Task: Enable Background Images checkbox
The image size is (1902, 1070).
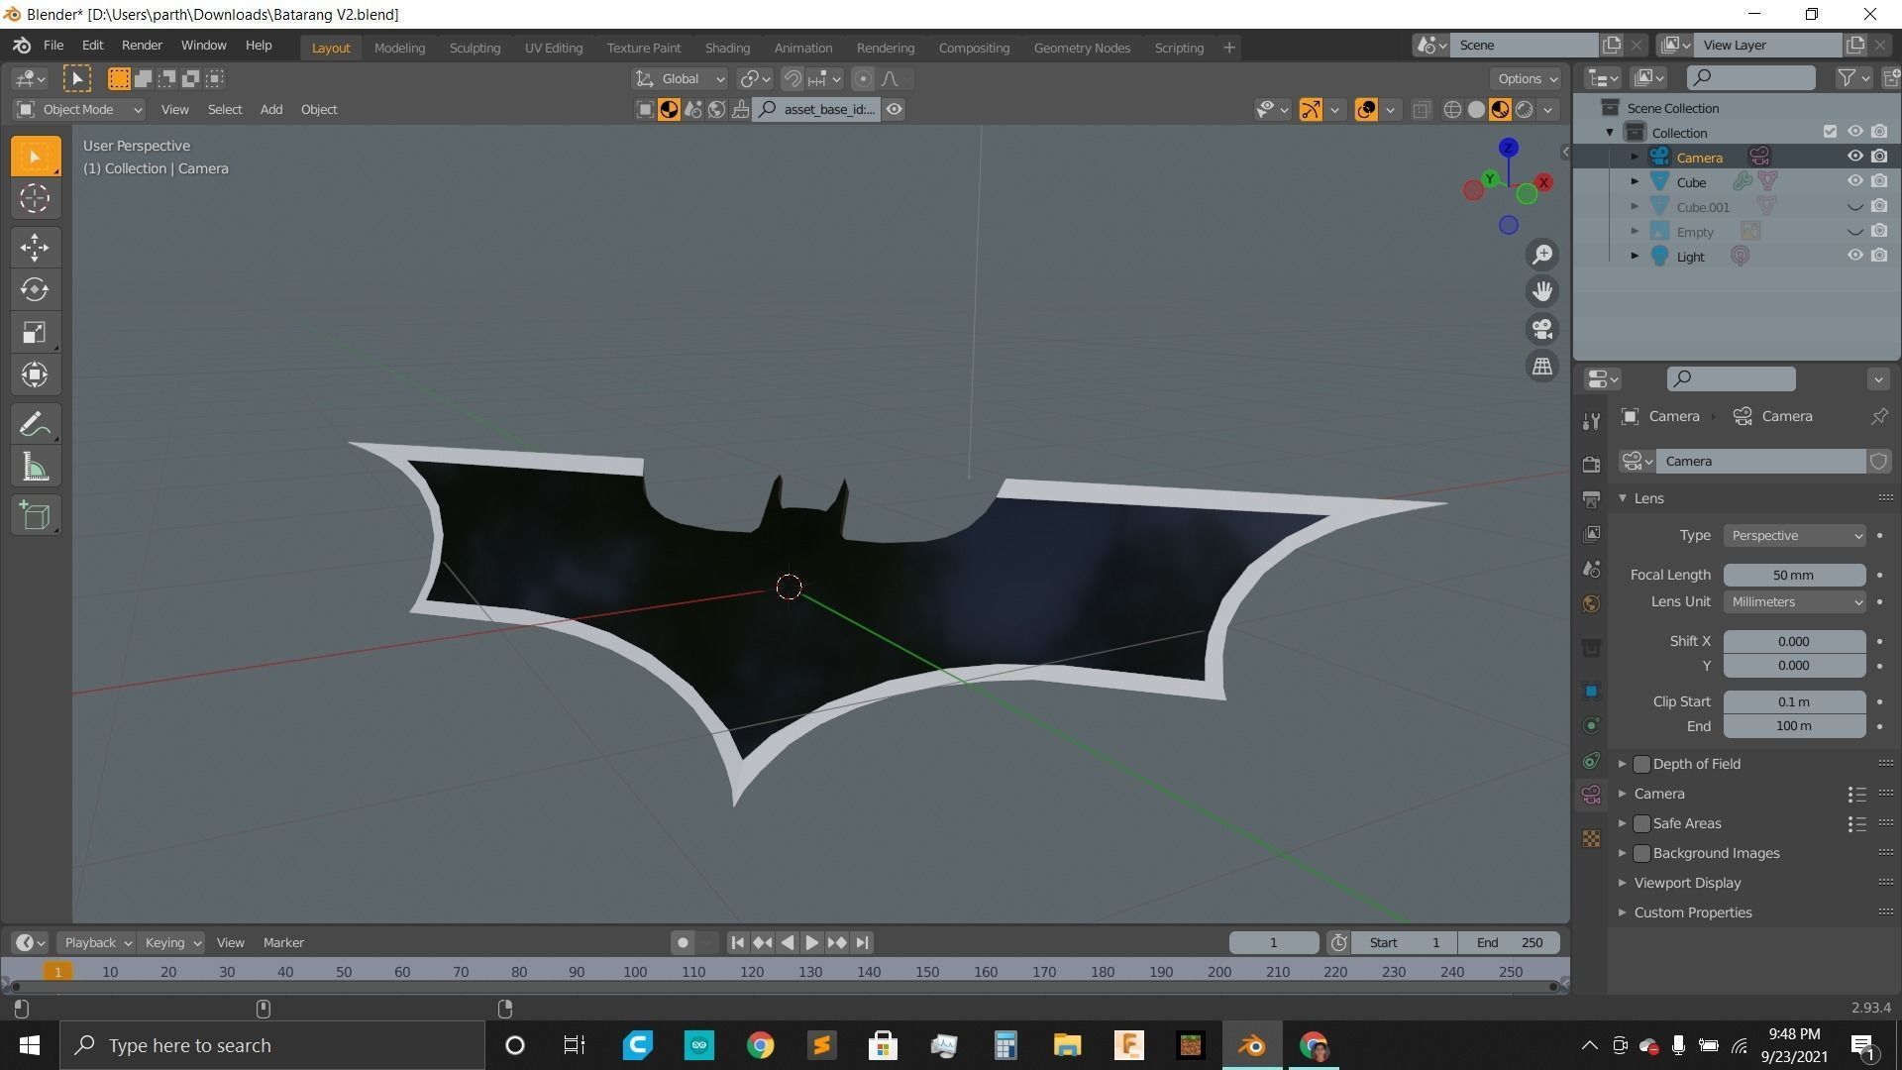Action: pos(1641,853)
